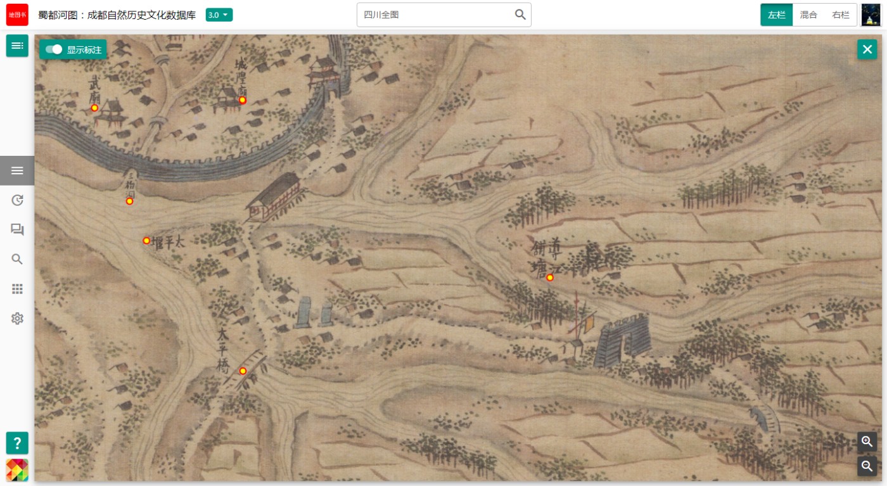Click the green help question mark button
This screenshot has width=887, height=486.
point(17,442)
